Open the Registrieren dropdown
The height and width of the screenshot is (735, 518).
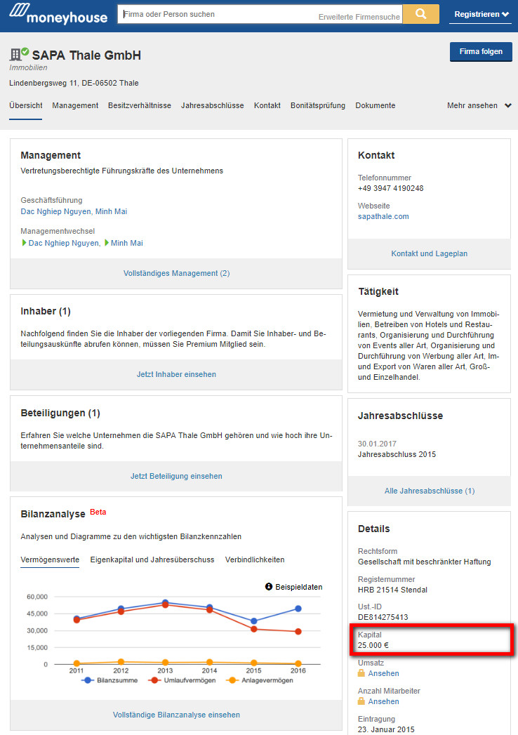click(481, 14)
